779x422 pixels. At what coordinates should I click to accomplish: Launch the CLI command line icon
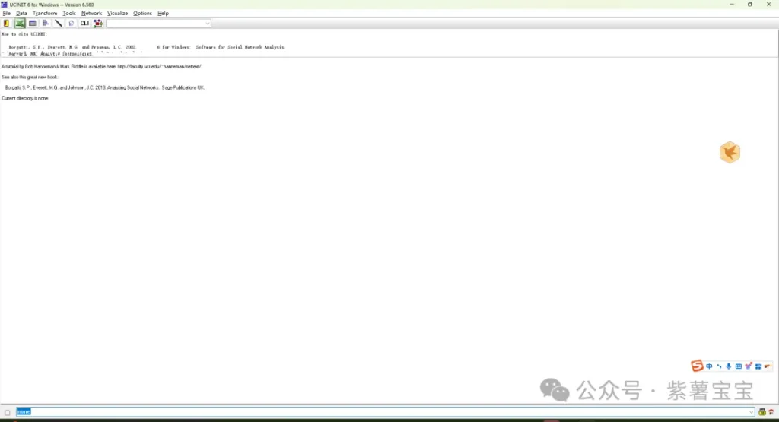tap(84, 24)
